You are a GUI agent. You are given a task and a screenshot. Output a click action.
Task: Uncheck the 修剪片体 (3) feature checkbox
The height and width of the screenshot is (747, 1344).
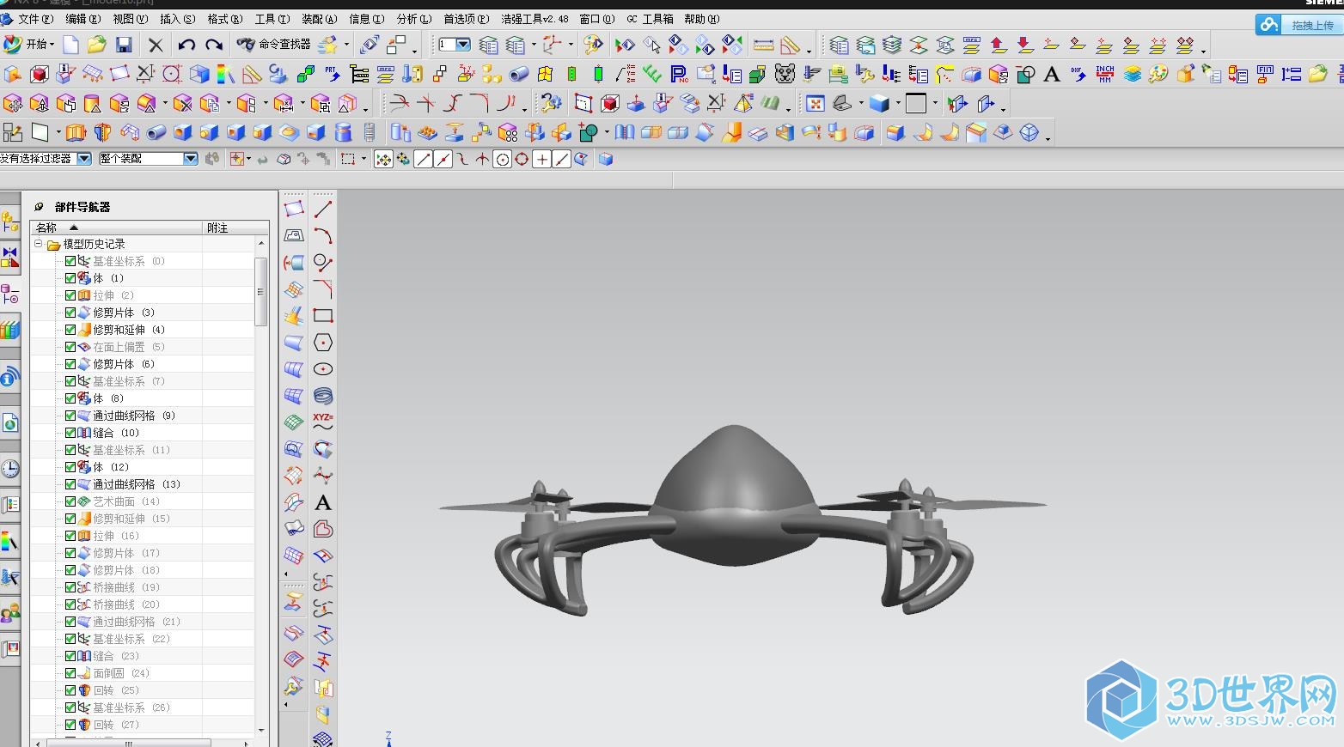click(x=70, y=313)
